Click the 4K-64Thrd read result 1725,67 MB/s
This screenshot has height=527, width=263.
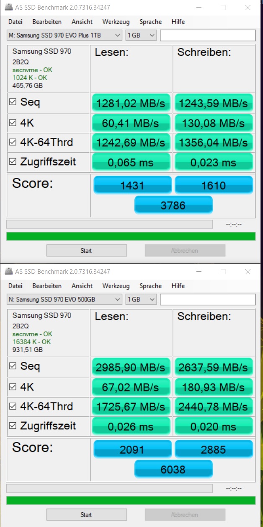131,407
